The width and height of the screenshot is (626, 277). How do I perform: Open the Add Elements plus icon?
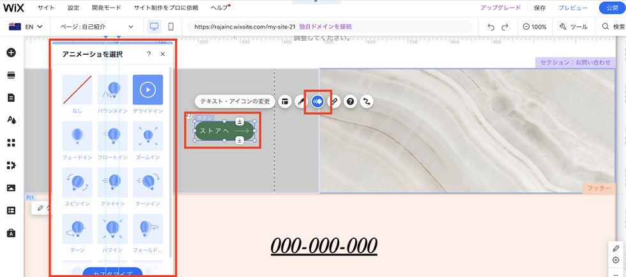pyautogui.click(x=11, y=52)
